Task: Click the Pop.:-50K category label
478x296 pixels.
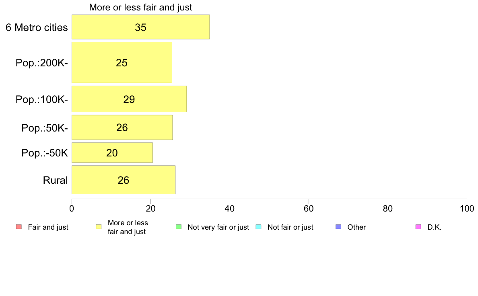Action: pyautogui.click(x=45, y=153)
